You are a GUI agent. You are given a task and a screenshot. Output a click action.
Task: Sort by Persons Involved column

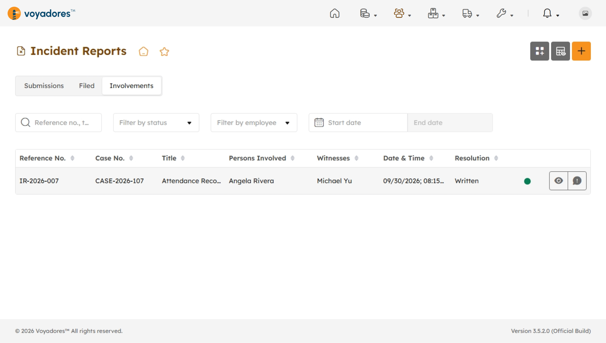tap(293, 158)
